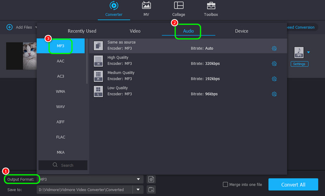Image resolution: width=325 pixels, height=196 pixels.
Task: Expand the Save to path dropdown
Action: point(139,189)
